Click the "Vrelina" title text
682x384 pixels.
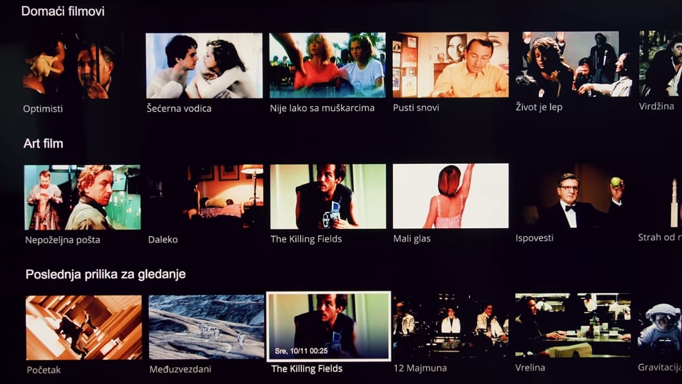pos(530,368)
